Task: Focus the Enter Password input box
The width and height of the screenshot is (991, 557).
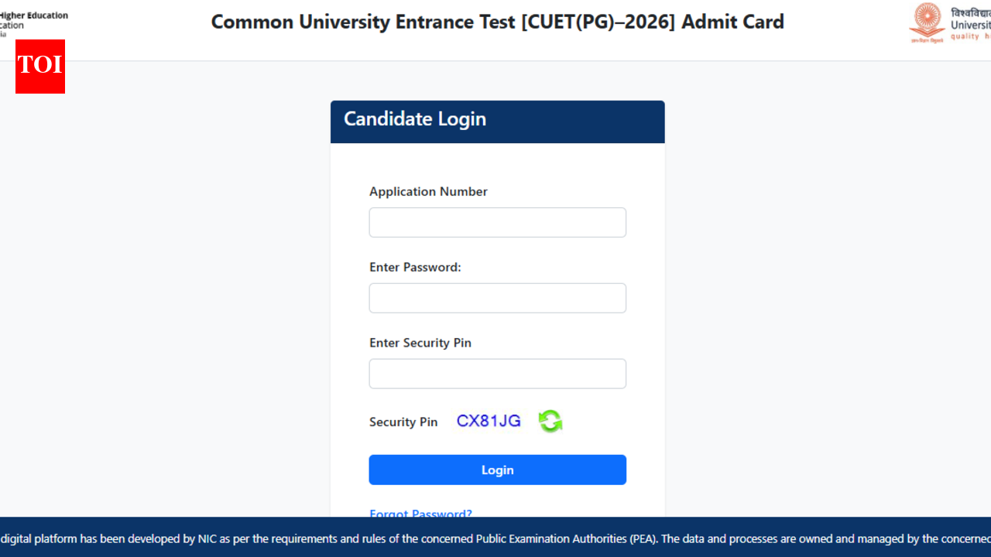Action: [x=497, y=298]
